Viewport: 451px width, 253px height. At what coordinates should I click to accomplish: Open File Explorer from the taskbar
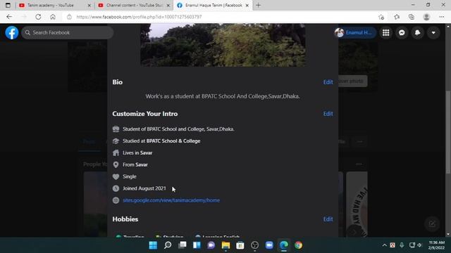(225, 245)
